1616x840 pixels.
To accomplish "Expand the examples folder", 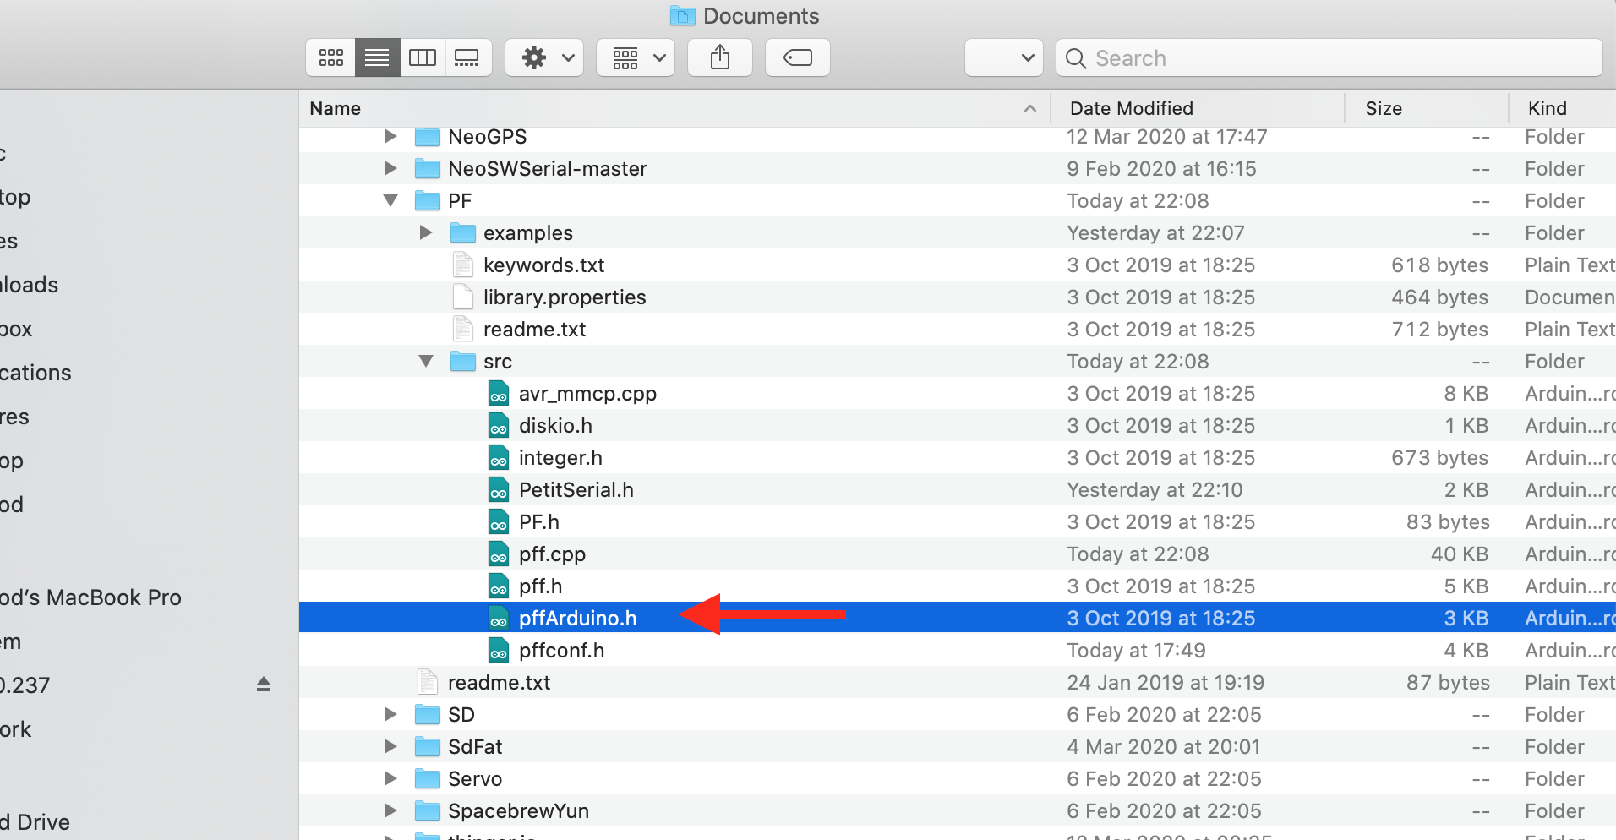I will (x=426, y=233).
